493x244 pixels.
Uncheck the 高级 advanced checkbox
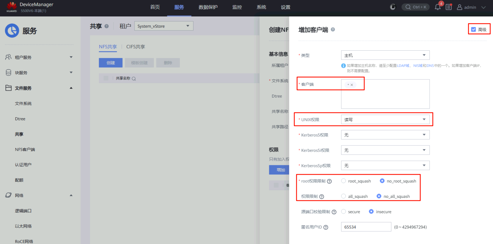[x=473, y=29]
